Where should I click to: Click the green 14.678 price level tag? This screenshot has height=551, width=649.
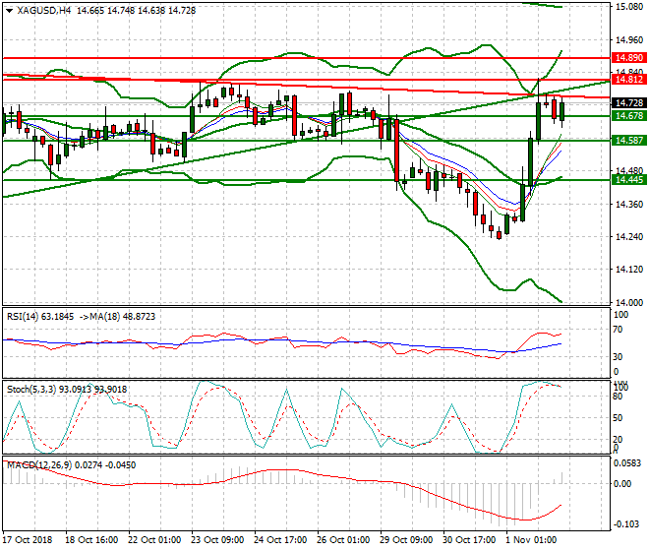tap(628, 115)
